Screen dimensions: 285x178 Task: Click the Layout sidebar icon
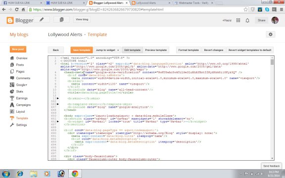coord(12,112)
